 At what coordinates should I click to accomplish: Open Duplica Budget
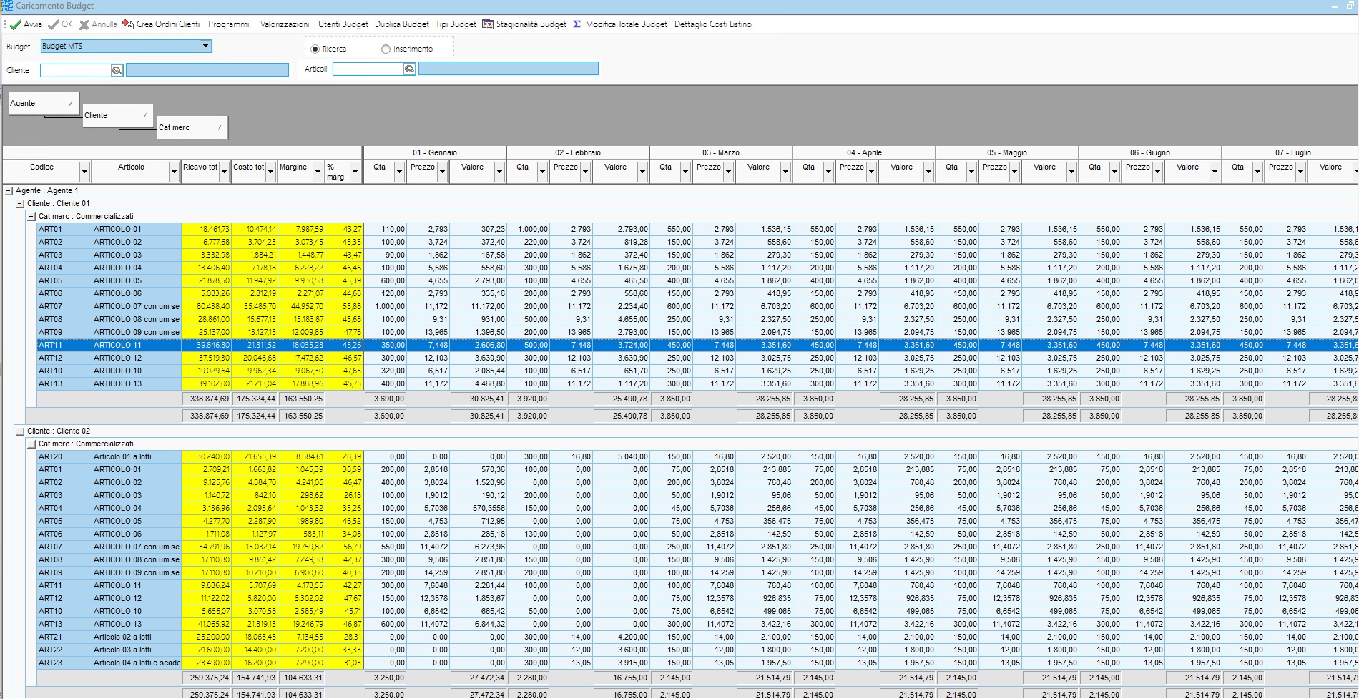402,24
